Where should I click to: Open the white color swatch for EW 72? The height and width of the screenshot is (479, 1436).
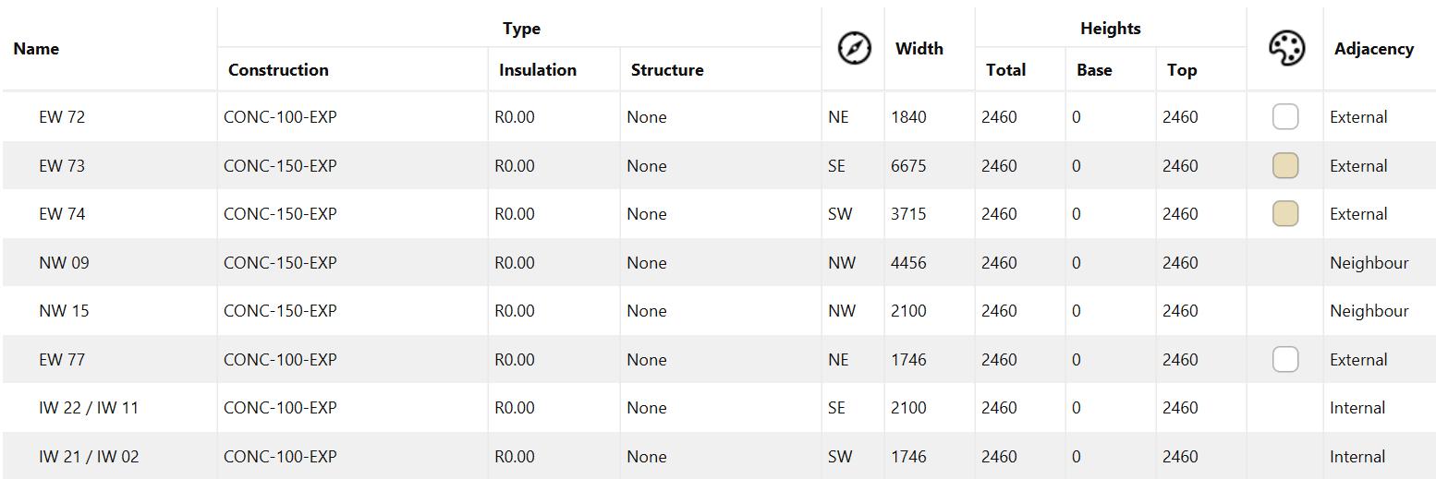tap(1284, 117)
